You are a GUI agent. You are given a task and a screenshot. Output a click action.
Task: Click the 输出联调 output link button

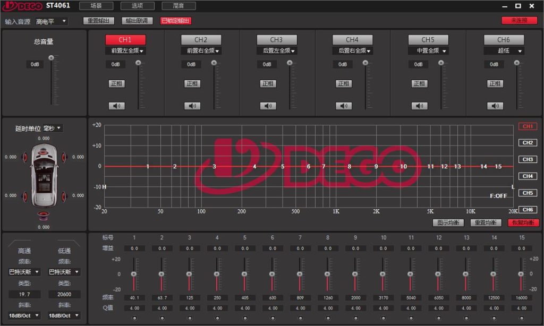coord(137,21)
